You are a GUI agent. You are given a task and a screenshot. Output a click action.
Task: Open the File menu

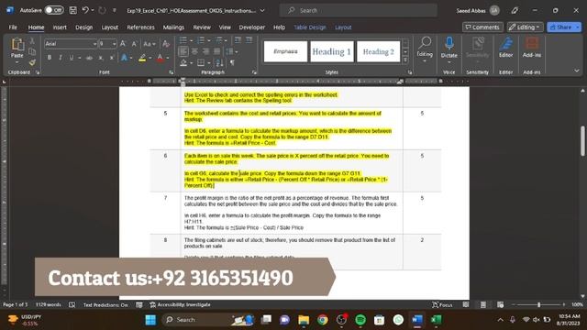click(13, 27)
